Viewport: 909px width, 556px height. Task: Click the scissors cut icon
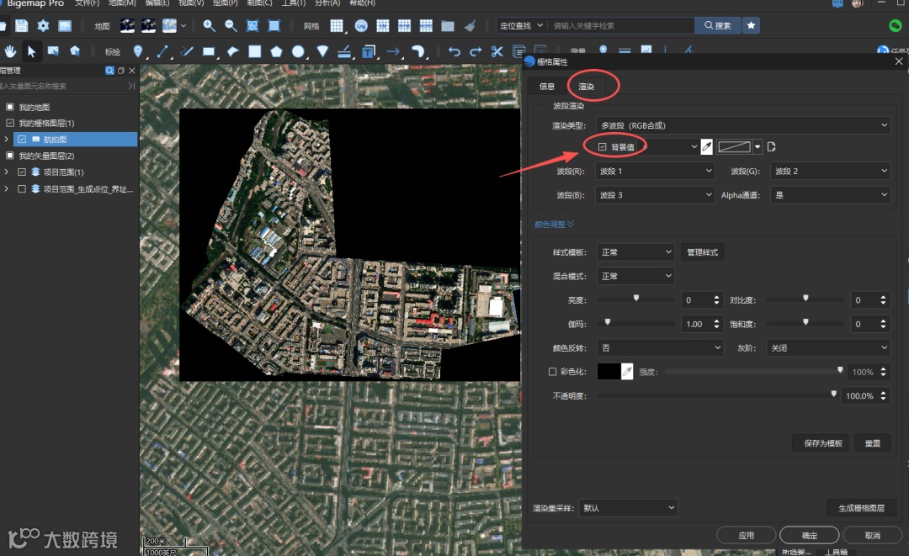coord(497,52)
